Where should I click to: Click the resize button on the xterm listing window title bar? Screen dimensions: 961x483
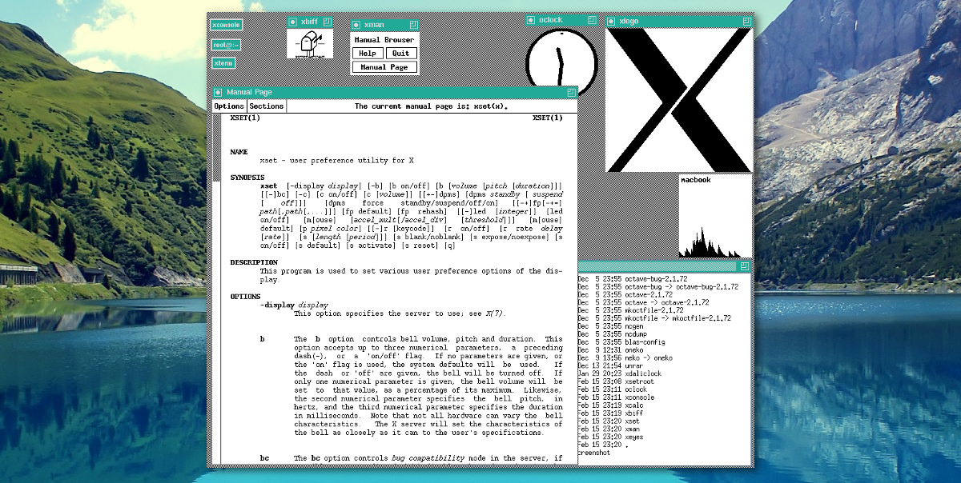point(746,265)
